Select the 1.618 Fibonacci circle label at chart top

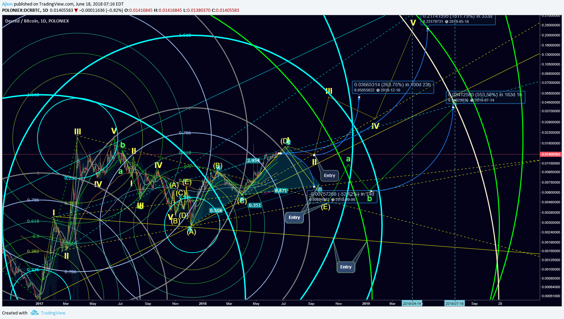point(185,35)
